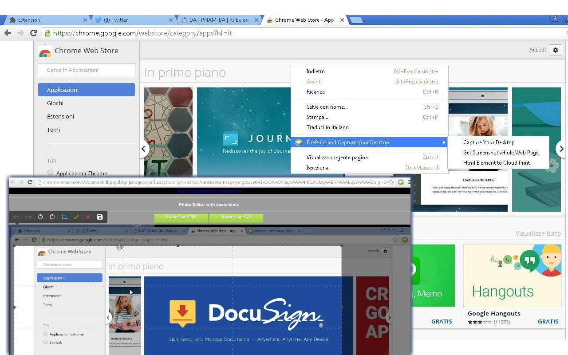
Task: Close the Chrome Web Store tab
Action: click(342, 20)
